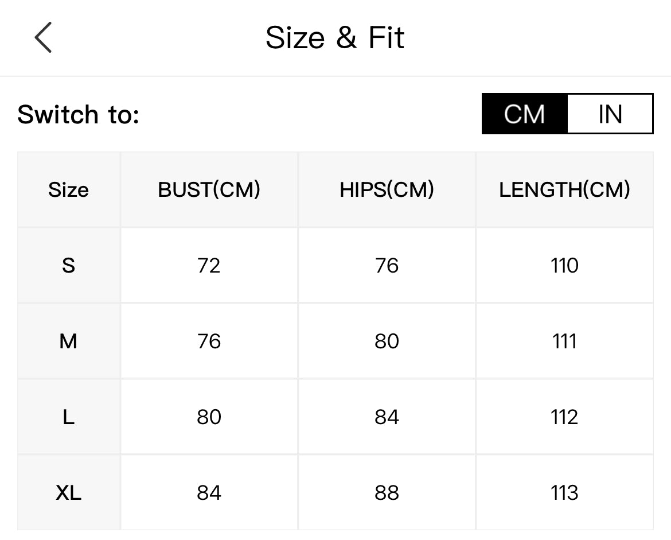Click bust value 84 for size XL
Viewport: 671px width, 540px height.
click(209, 492)
